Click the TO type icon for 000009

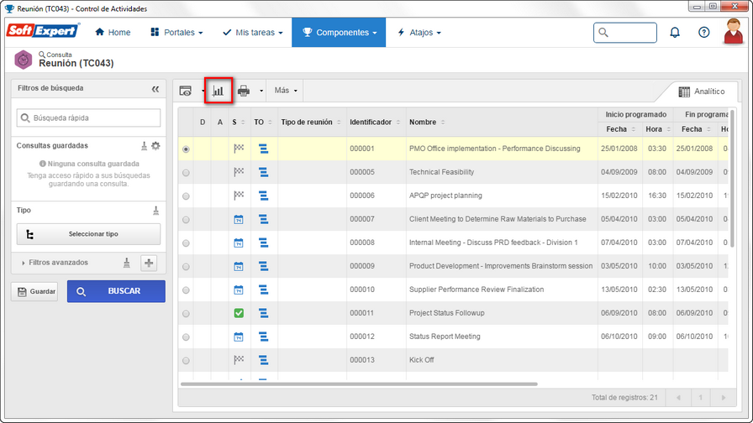[x=263, y=266]
